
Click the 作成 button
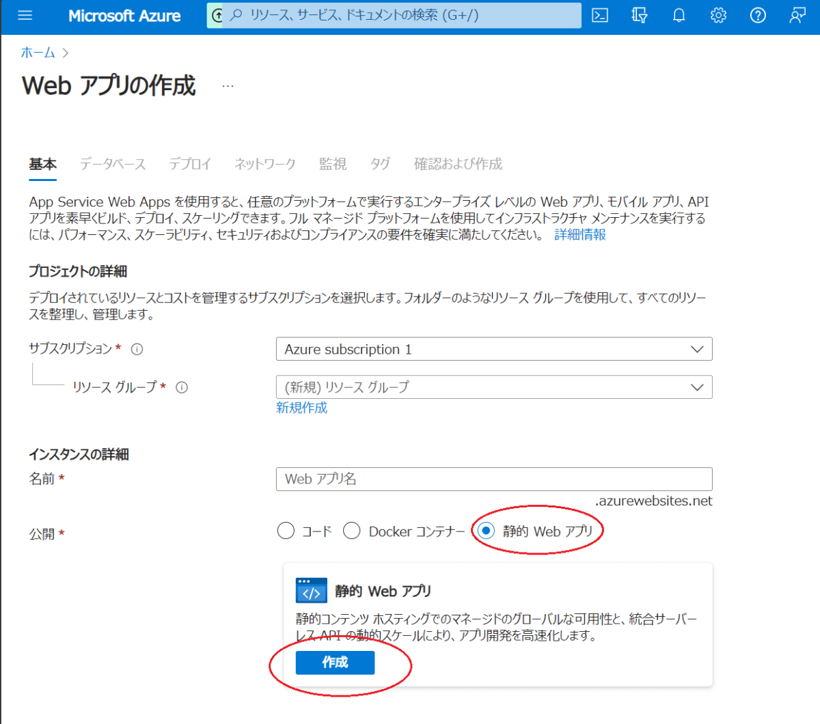335,663
